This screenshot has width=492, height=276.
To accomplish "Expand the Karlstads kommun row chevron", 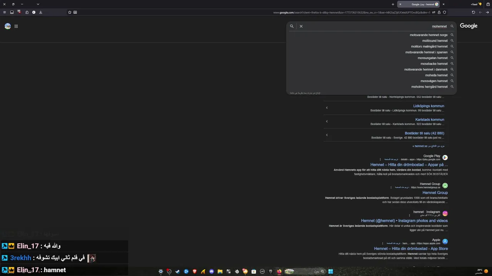I will (x=327, y=122).
